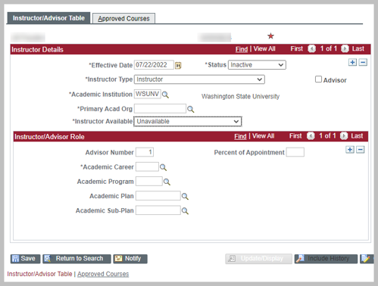
Task: Click the Correct History pencil button
Action: 367,259
